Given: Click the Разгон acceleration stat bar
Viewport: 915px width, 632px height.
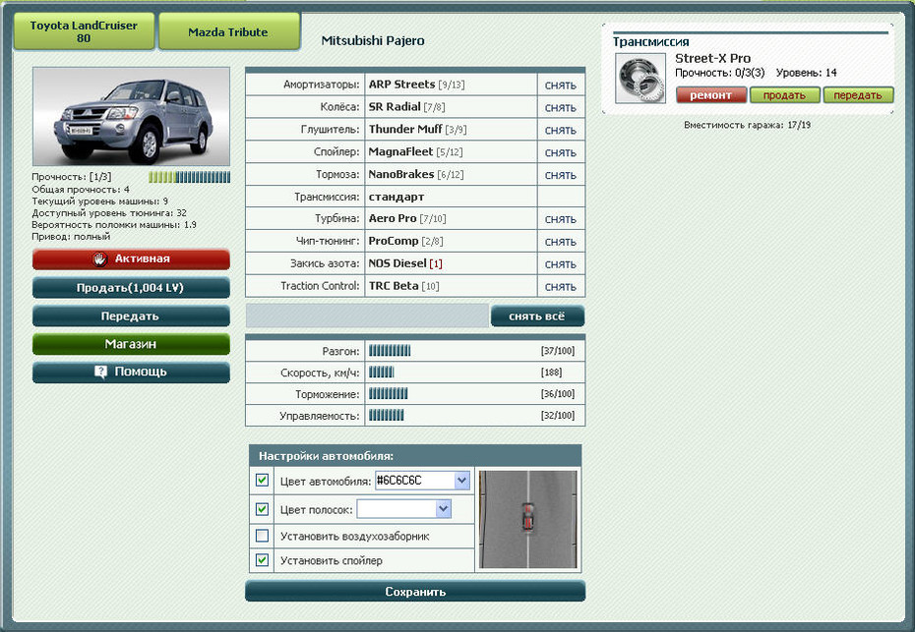Looking at the screenshot, I should (x=390, y=350).
